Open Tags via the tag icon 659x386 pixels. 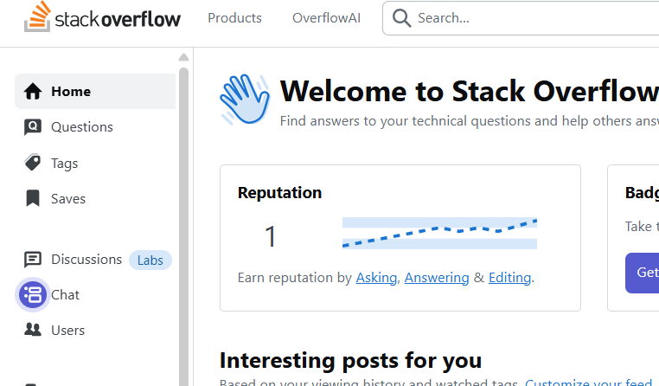click(x=33, y=163)
